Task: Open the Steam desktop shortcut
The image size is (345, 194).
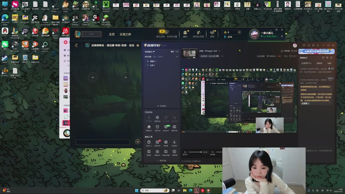Action: (5, 59)
